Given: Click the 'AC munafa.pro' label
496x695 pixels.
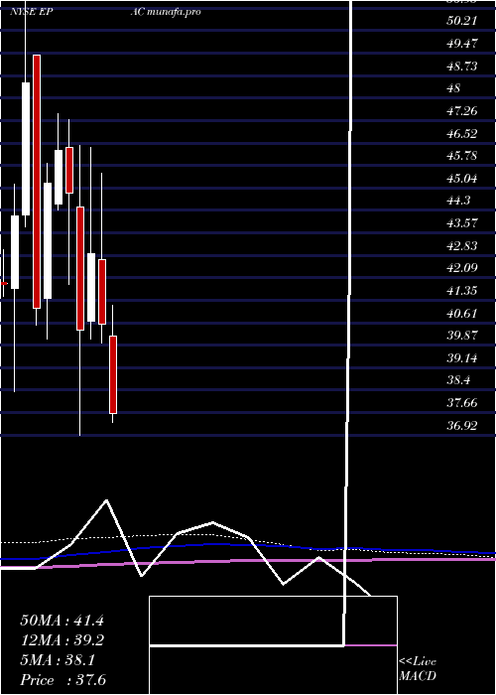Looking at the screenshot, I should 166,12.
